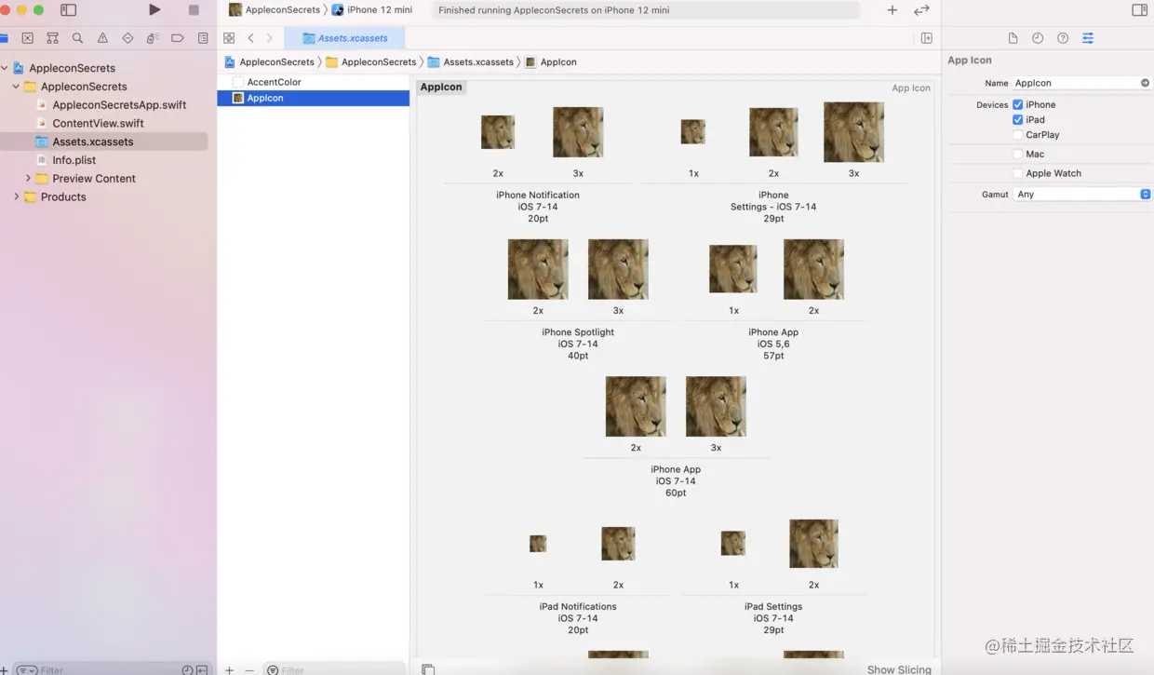Go forward in editor history
The width and height of the screenshot is (1154, 675).
270,38
